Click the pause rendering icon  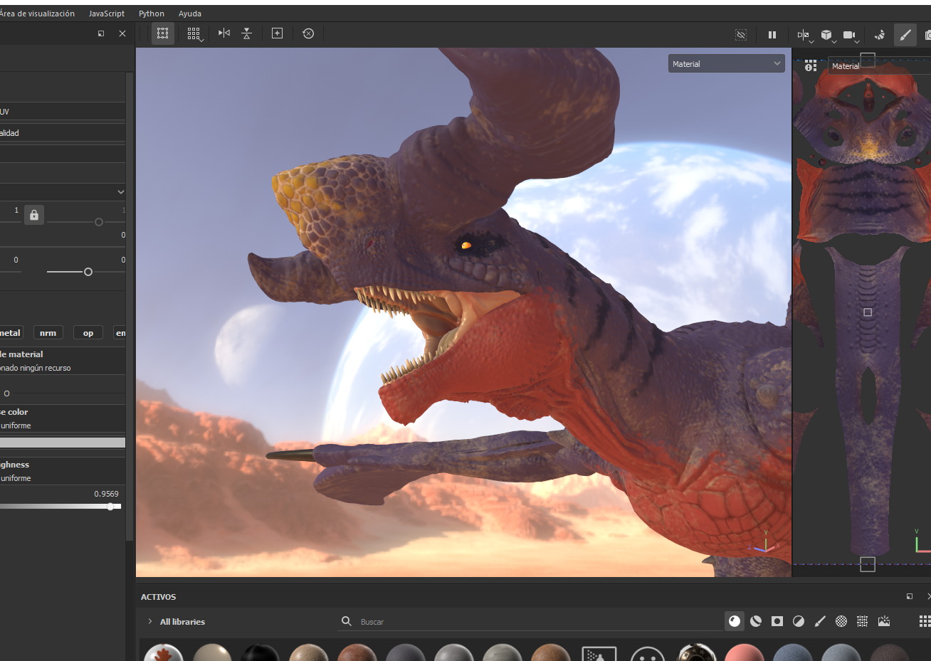click(x=772, y=35)
